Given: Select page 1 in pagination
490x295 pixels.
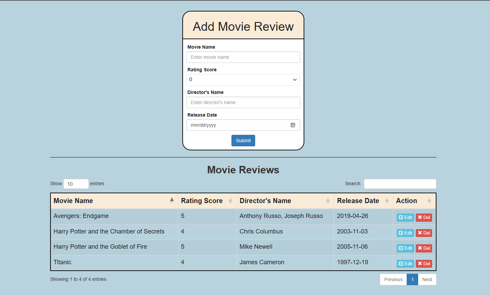Looking at the screenshot, I should 412,279.
